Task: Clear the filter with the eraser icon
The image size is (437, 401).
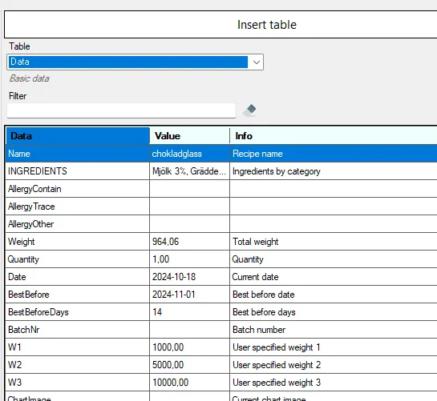Action: coord(249,110)
